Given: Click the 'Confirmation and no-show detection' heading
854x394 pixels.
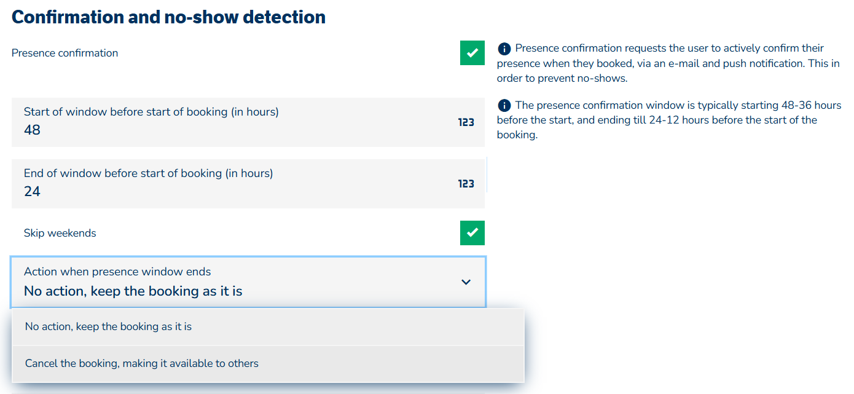Looking at the screenshot, I should pyautogui.click(x=168, y=17).
